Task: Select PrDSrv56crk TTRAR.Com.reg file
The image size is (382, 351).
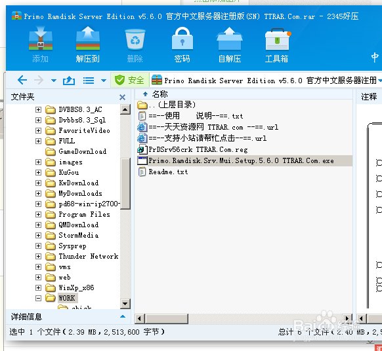Action: point(244,149)
